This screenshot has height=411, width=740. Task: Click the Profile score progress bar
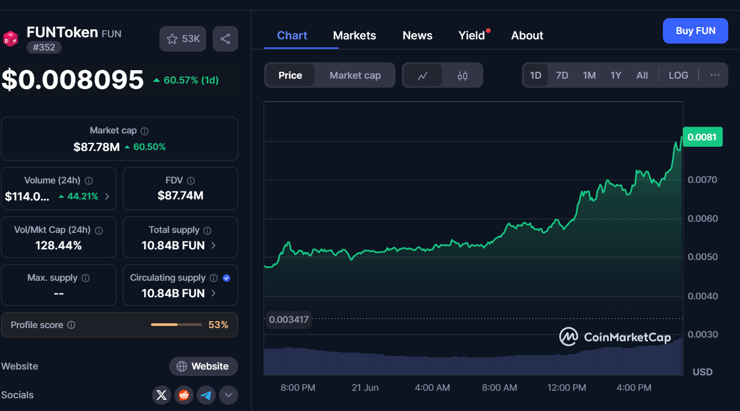pos(176,325)
